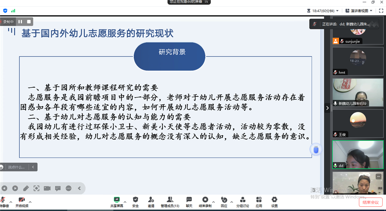Select 新魏幼儿园朱钰玲's video tile
Screen dimensions: 386x211
[x=358, y=92]
